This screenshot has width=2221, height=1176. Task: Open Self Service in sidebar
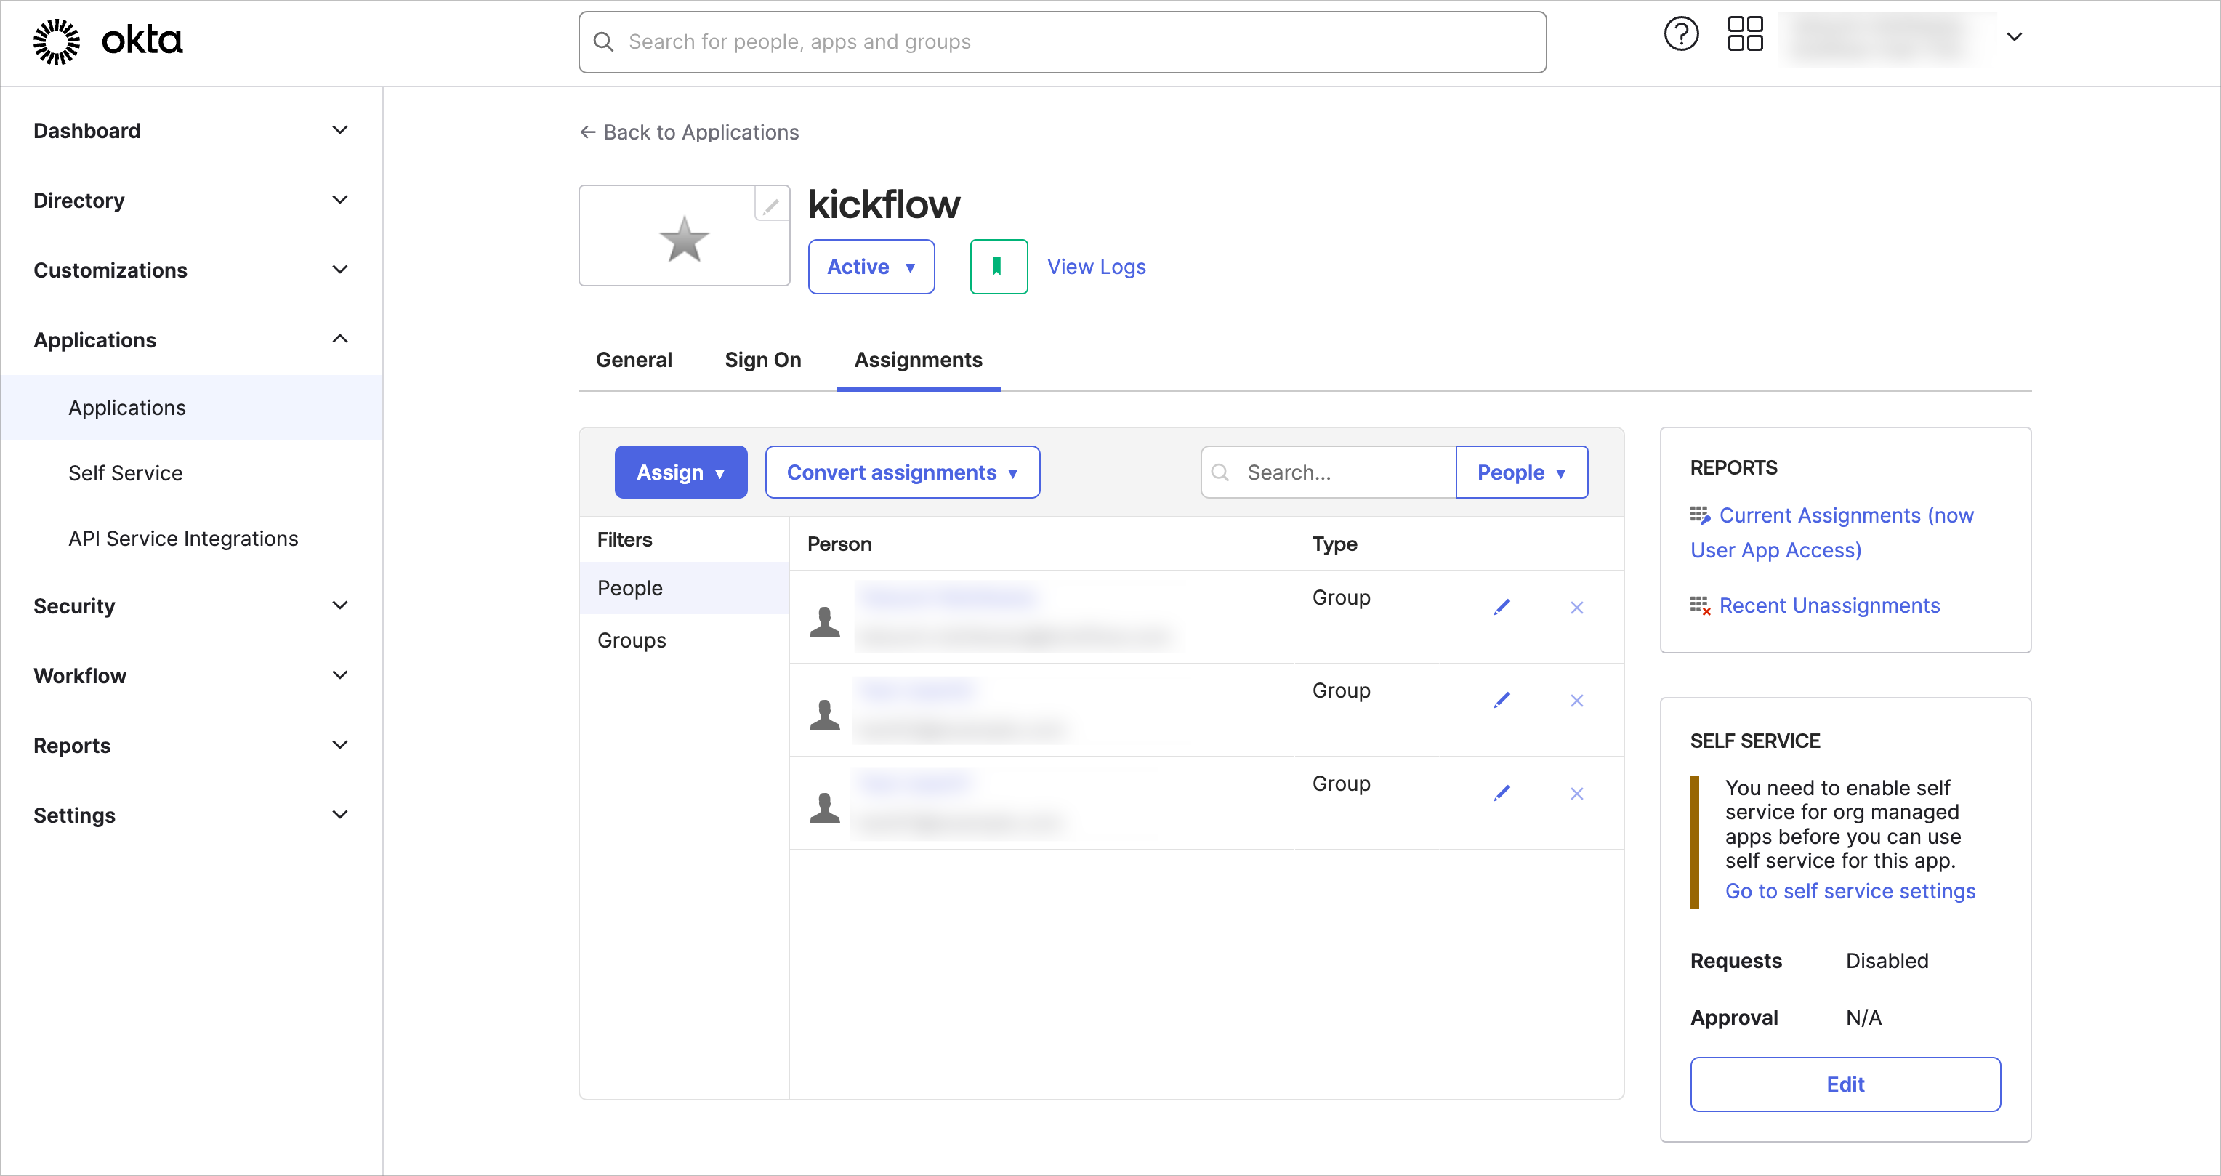(x=125, y=473)
